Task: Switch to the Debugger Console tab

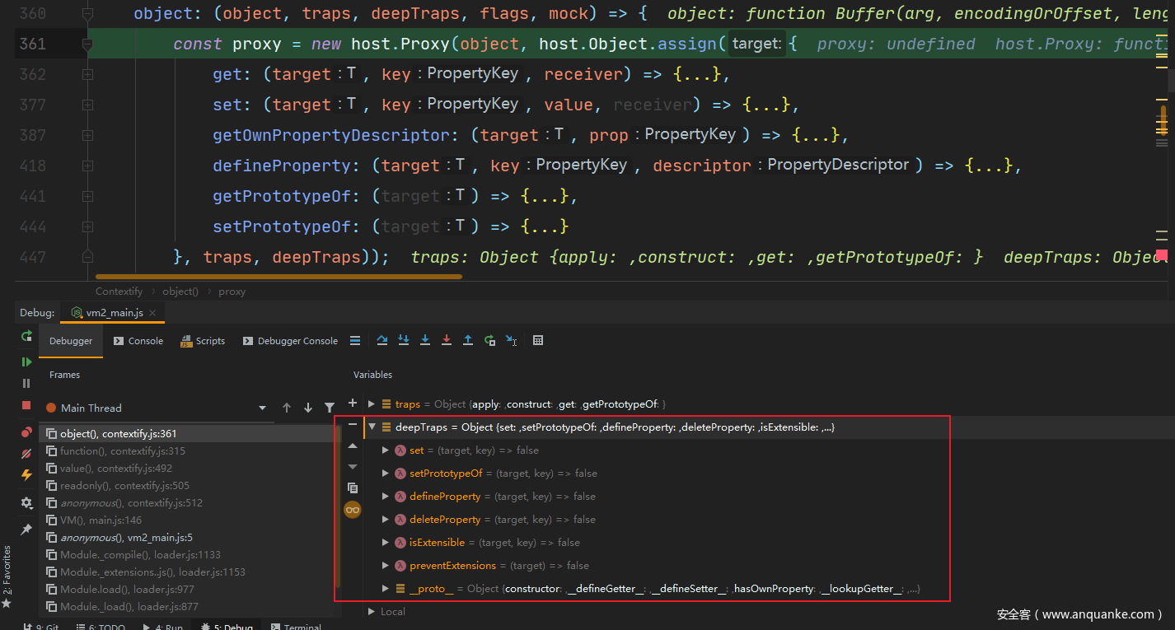Action: 290,341
